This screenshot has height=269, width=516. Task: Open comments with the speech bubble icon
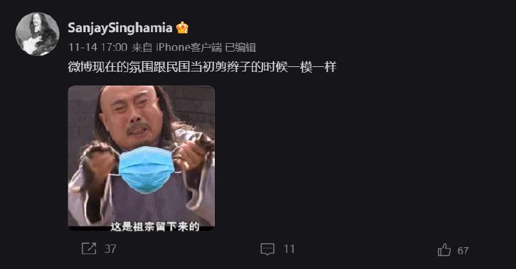tap(268, 249)
